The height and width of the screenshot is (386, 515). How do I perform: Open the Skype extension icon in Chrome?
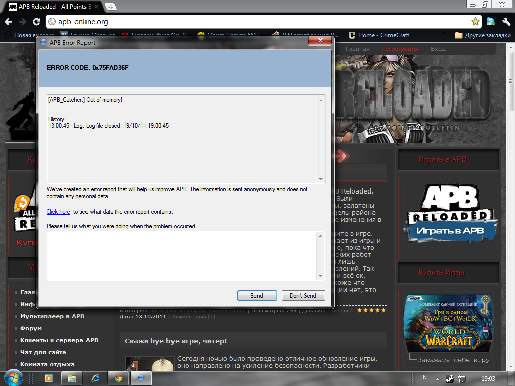pyautogui.click(x=491, y=21)
